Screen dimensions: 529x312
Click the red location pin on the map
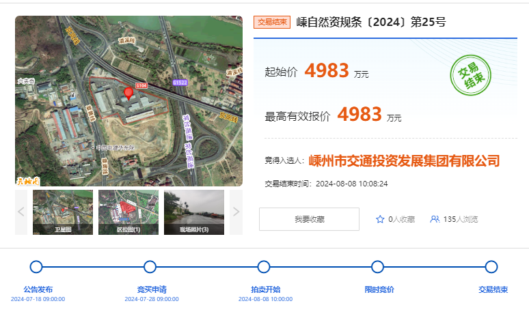pyautogui.click(x=128, y=94)
